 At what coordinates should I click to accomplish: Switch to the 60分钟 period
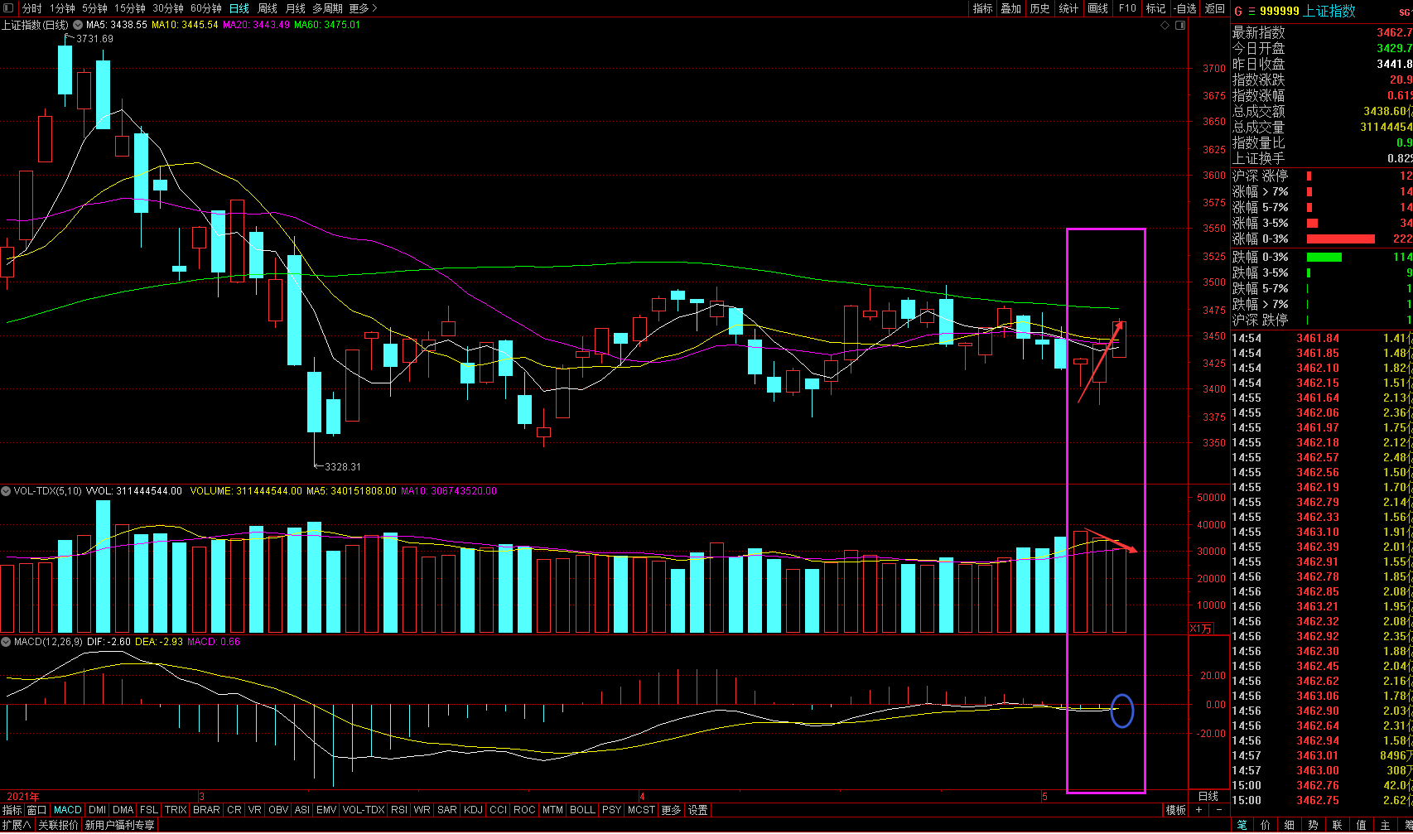pos(206,8)
